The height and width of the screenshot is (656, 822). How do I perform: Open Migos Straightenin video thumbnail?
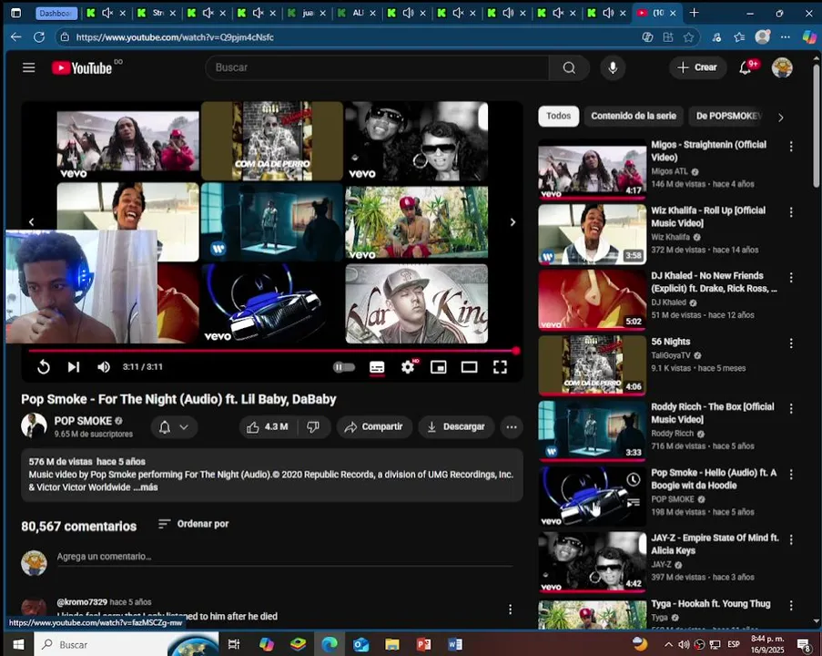point(592,169)
